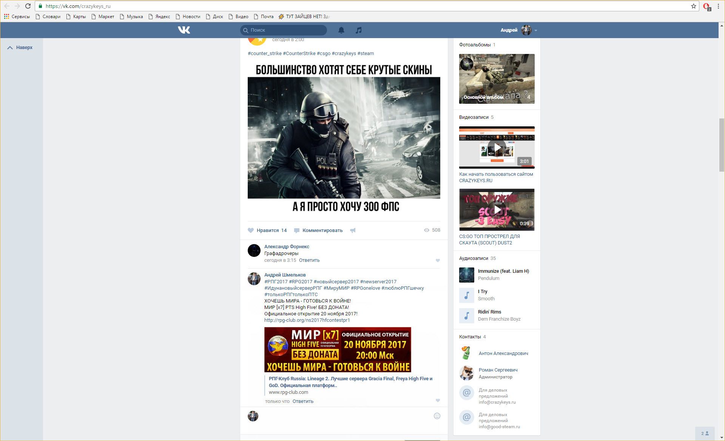Open the music note icon in header
Screen dimensions: 725x441
[x=358, y=30]
